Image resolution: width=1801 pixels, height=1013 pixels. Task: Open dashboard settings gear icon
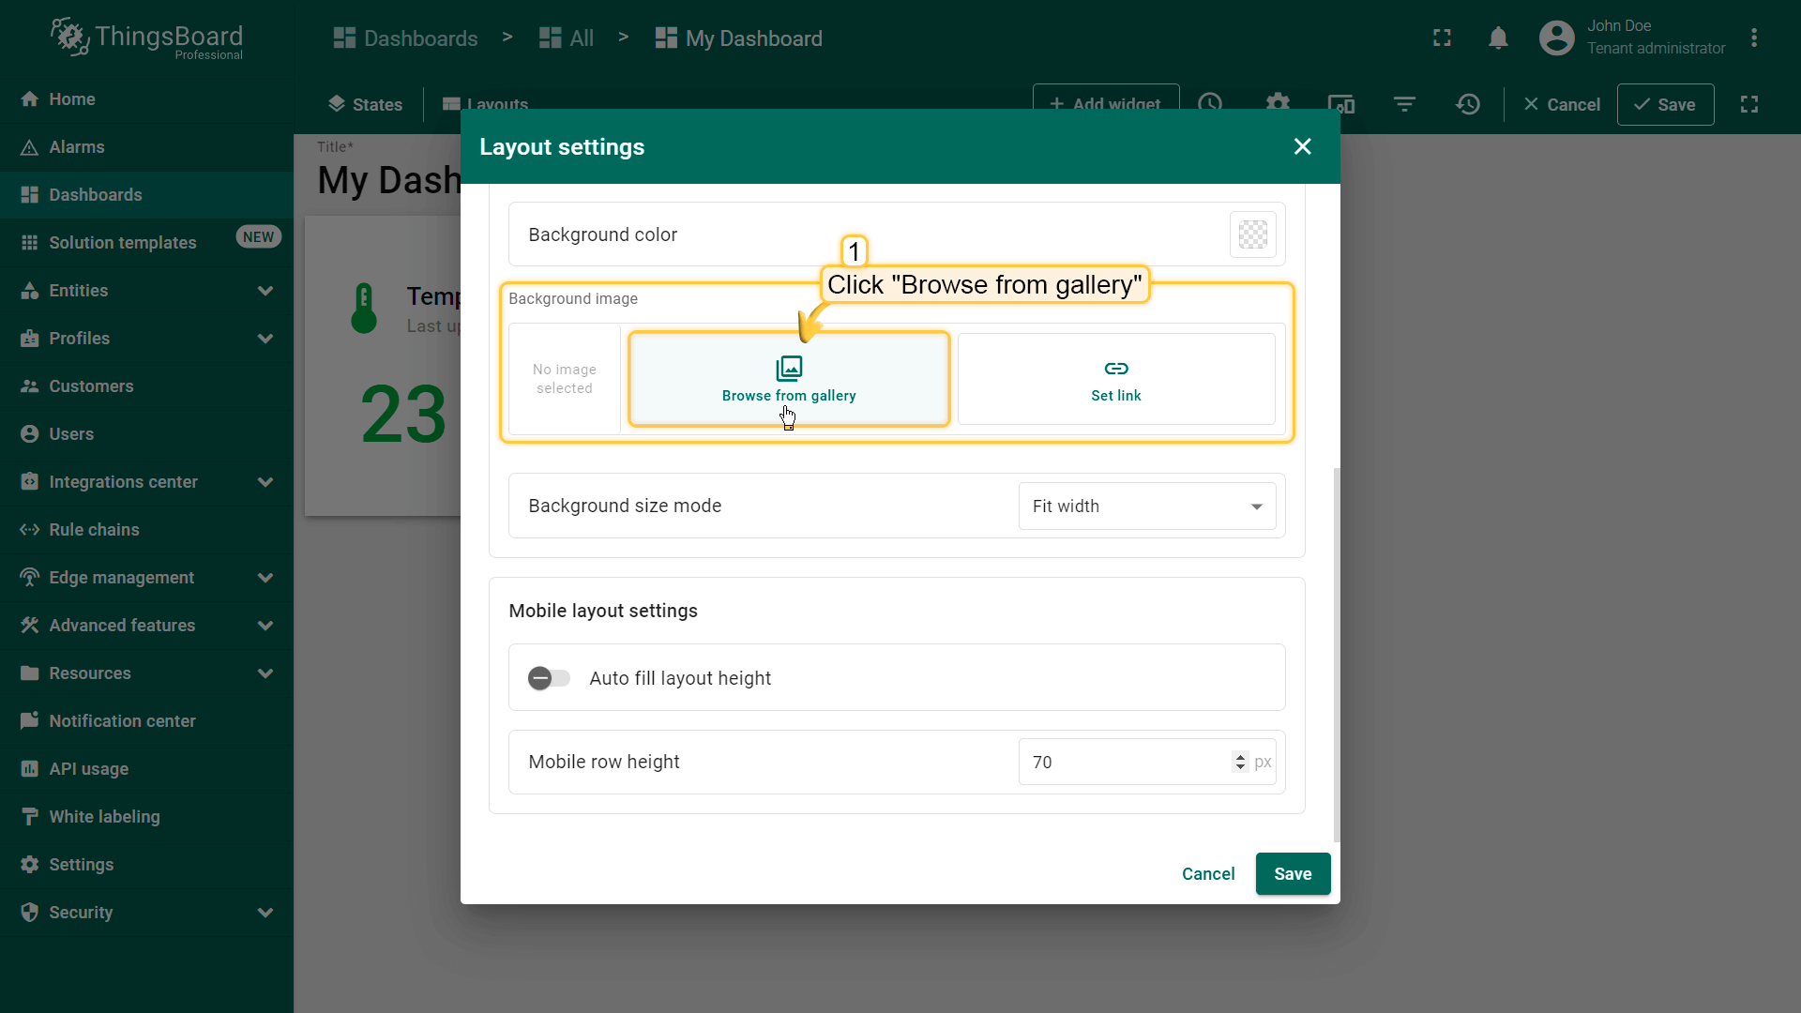pyautogui.click(x=1278, y=103)
